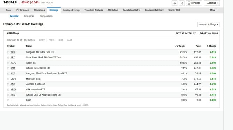This screenshot has width=233, height=130.
Task: Switch to the Allocations tab
Action: coord(39,10)
